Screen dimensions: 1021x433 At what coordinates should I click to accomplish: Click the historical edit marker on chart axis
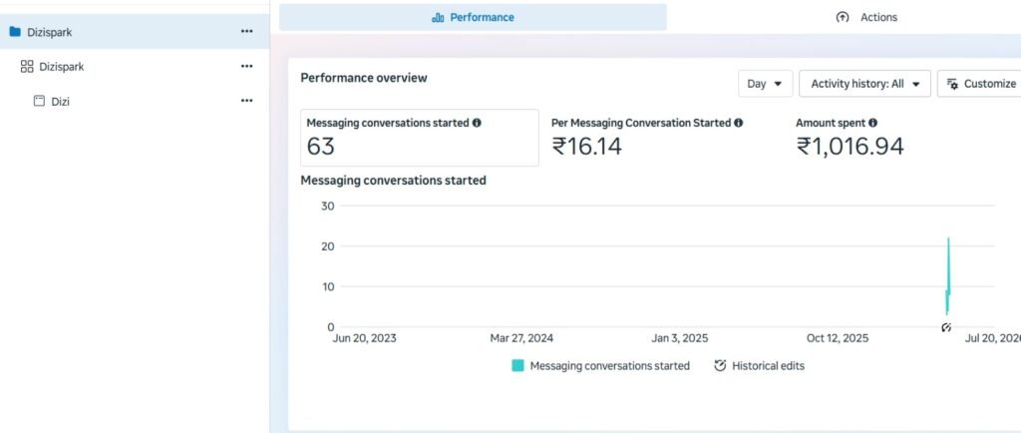(946, 327)
